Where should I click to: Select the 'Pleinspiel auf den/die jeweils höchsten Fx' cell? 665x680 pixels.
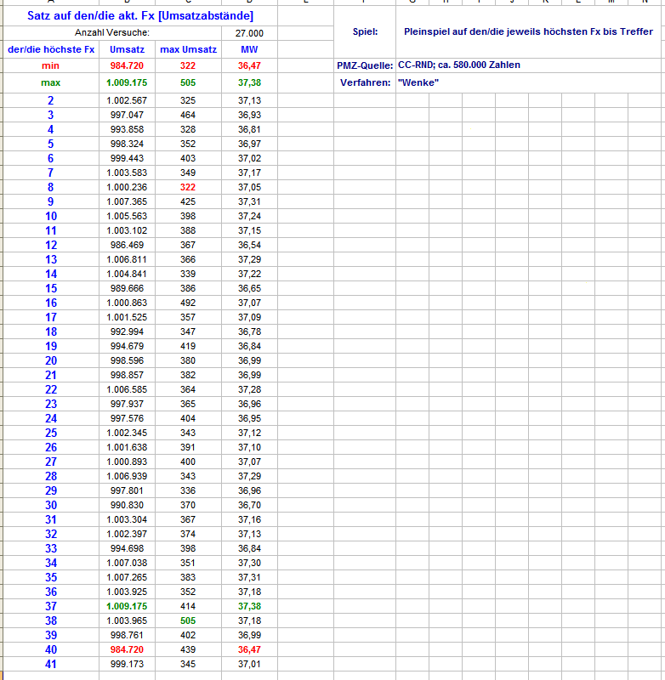pos(528,31)
